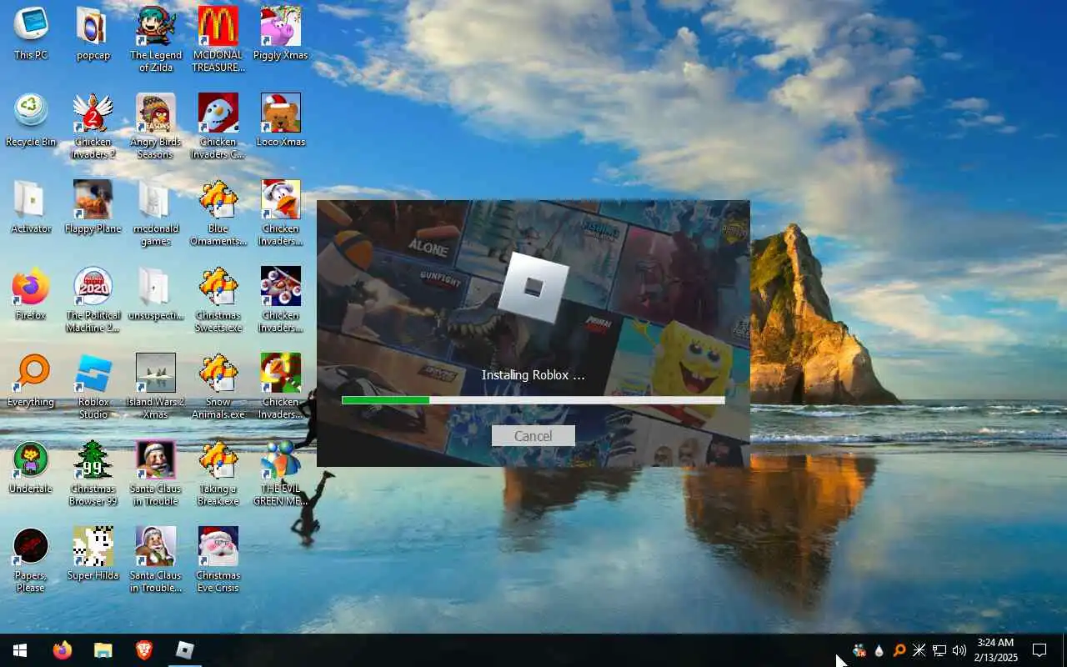Select mcdonald games folder icon

[x=156, y=213]
